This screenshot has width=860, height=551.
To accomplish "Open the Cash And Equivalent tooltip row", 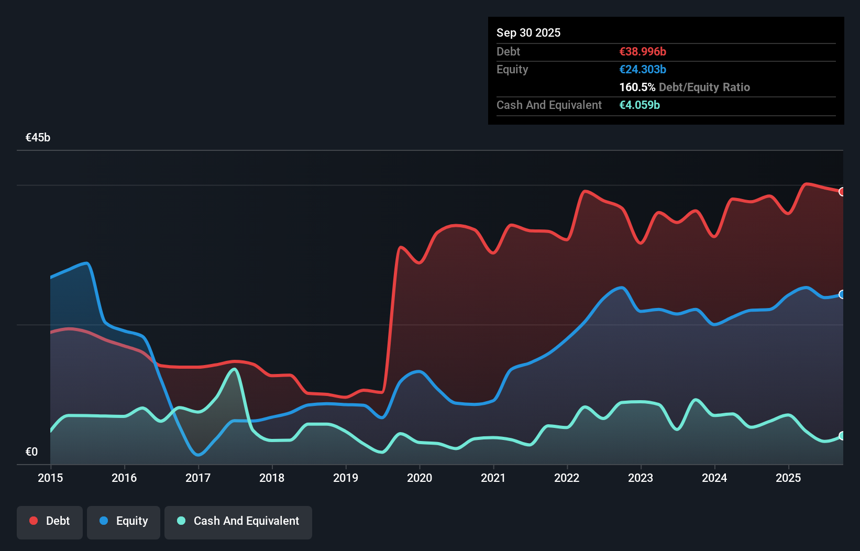I will click(549, 105).
